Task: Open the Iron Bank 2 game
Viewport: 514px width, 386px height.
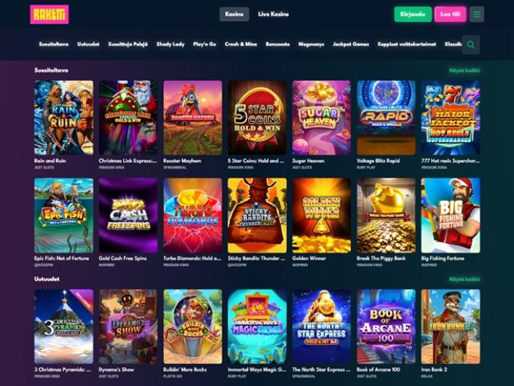Action: pos(451,326)
